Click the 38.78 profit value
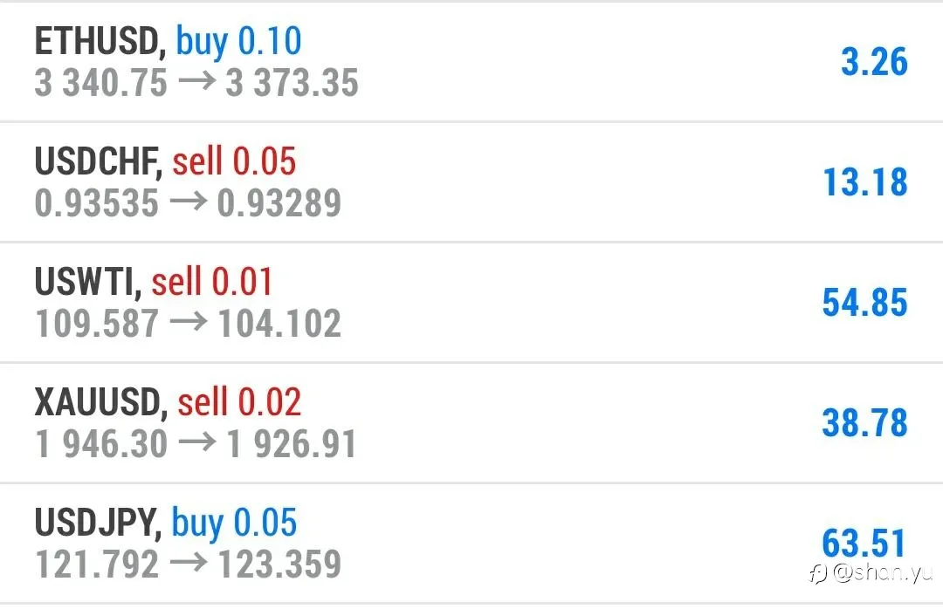The height and width of the screenshot is (609, 943). point(864,422)
